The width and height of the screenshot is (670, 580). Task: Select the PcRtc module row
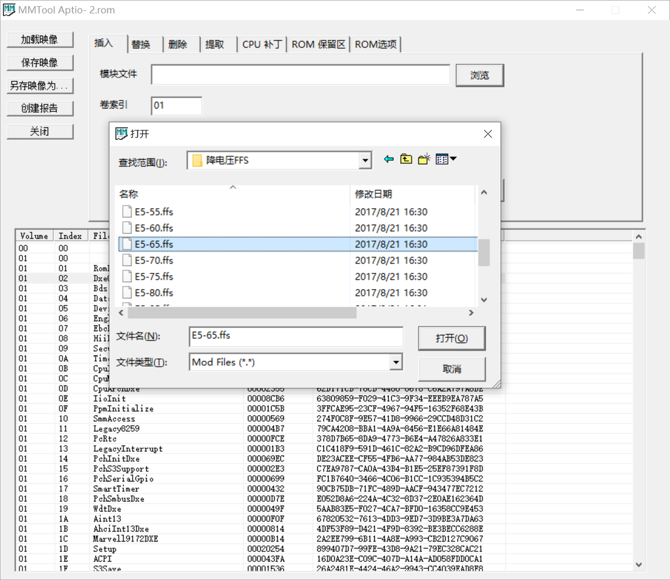coord(324,439)
